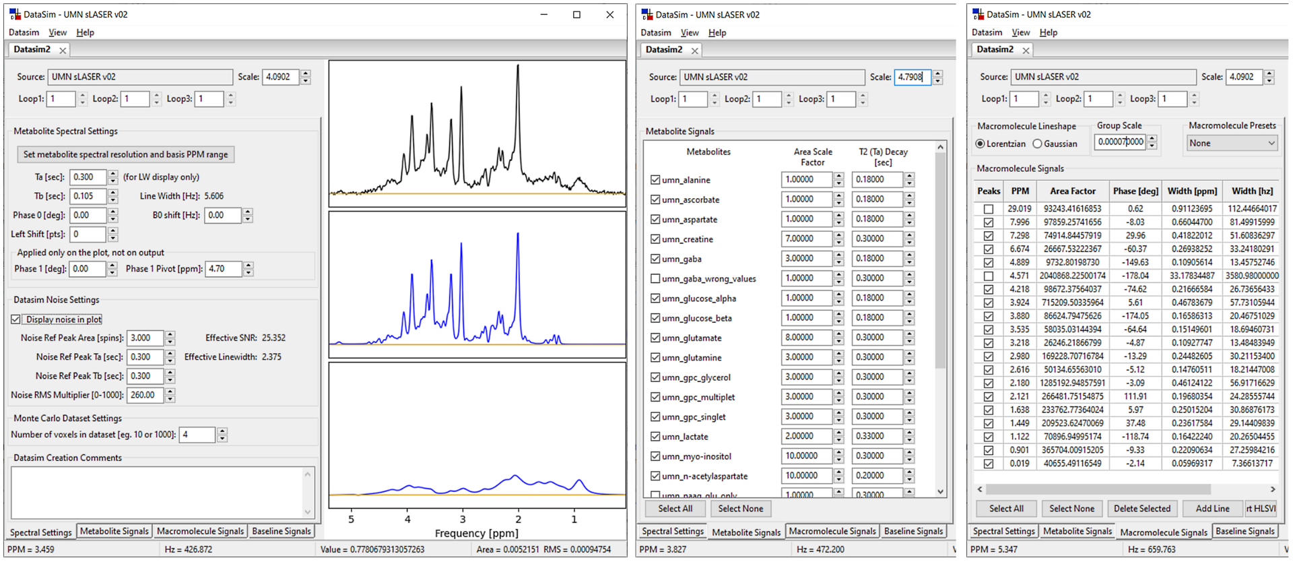Screen dimensions: 1293x562
Task: Adjust Scale stepper in left window
Action: (306, 77)
